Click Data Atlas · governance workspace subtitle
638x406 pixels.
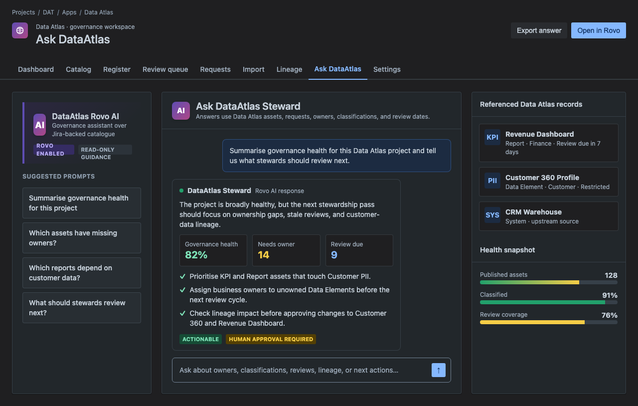tap(85, 27)
